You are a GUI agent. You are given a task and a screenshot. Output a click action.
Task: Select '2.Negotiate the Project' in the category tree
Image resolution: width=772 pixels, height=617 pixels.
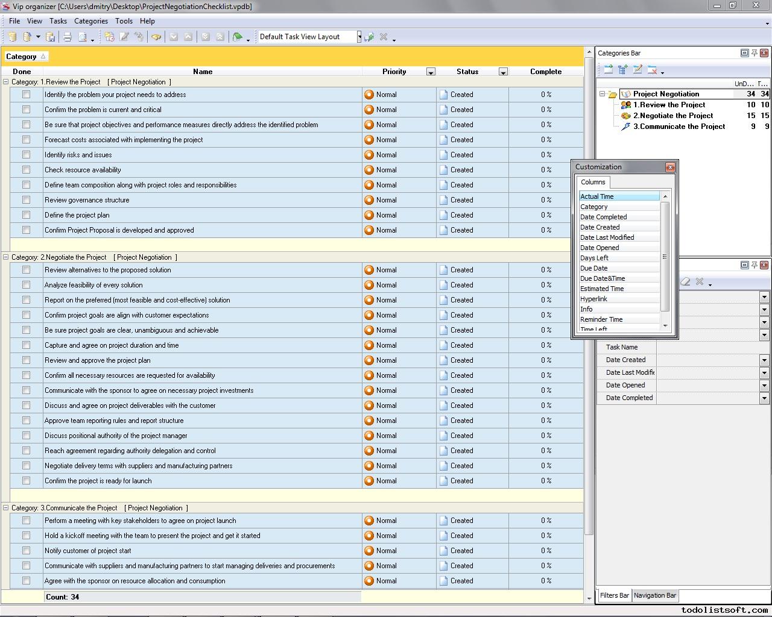[672, 116]
